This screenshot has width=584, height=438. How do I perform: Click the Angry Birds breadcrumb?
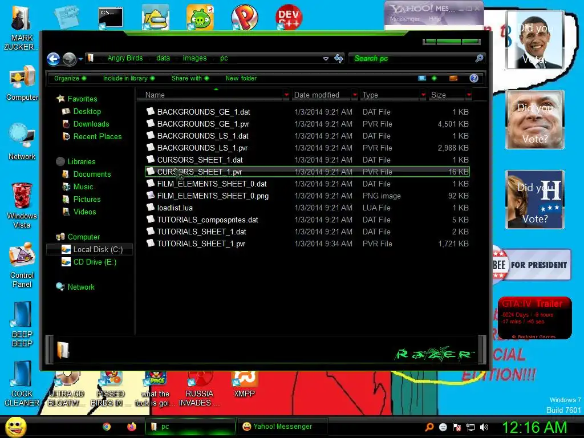click(x=125, y=58)
